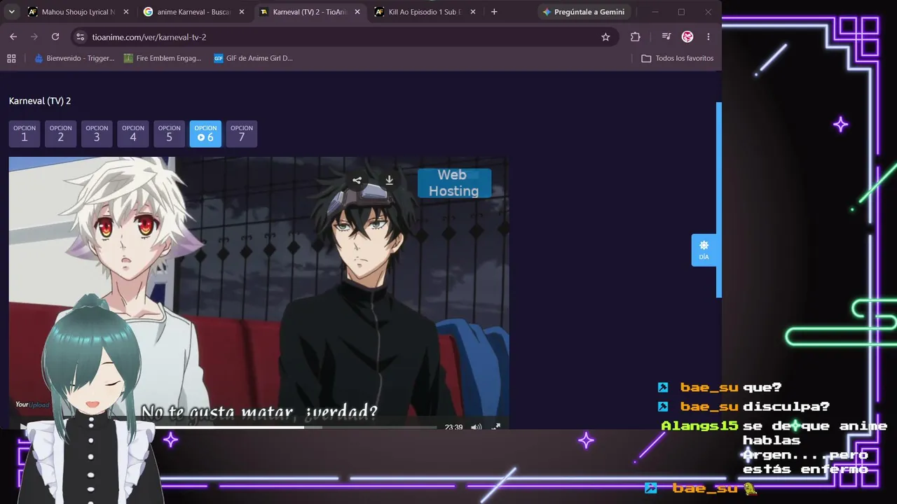Click the Pregúntale a Gemini button
The image size is (897, 504).
click(583, 12)
